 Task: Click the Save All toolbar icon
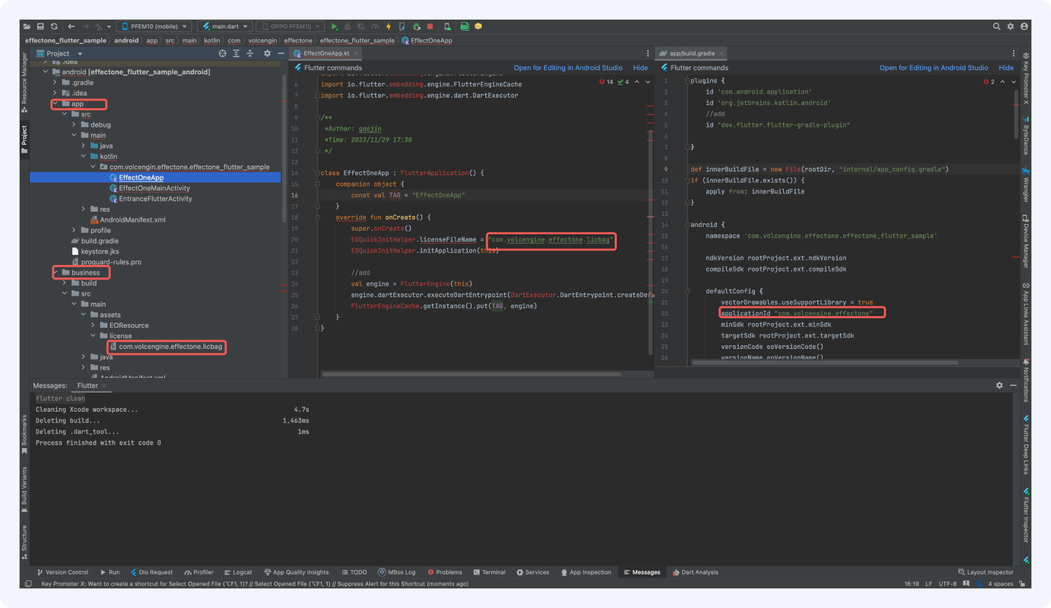(x=40, y=26)
